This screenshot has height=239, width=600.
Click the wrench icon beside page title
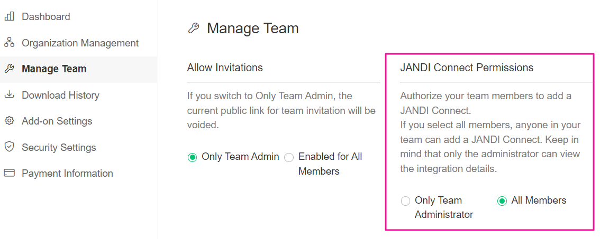(x=194, y=28)
